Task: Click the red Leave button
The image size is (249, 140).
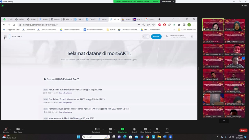Action: [x=243, y=130]
